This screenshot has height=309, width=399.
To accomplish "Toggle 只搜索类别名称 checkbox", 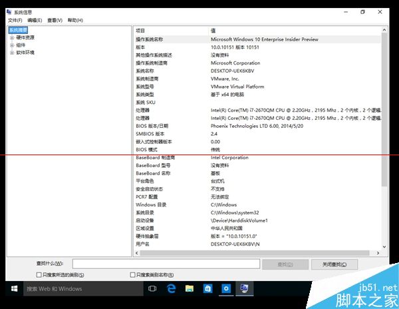I will [x=132, y=274].
